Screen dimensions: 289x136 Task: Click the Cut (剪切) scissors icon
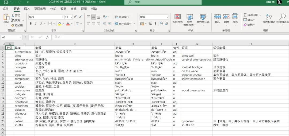coord(13,15)
